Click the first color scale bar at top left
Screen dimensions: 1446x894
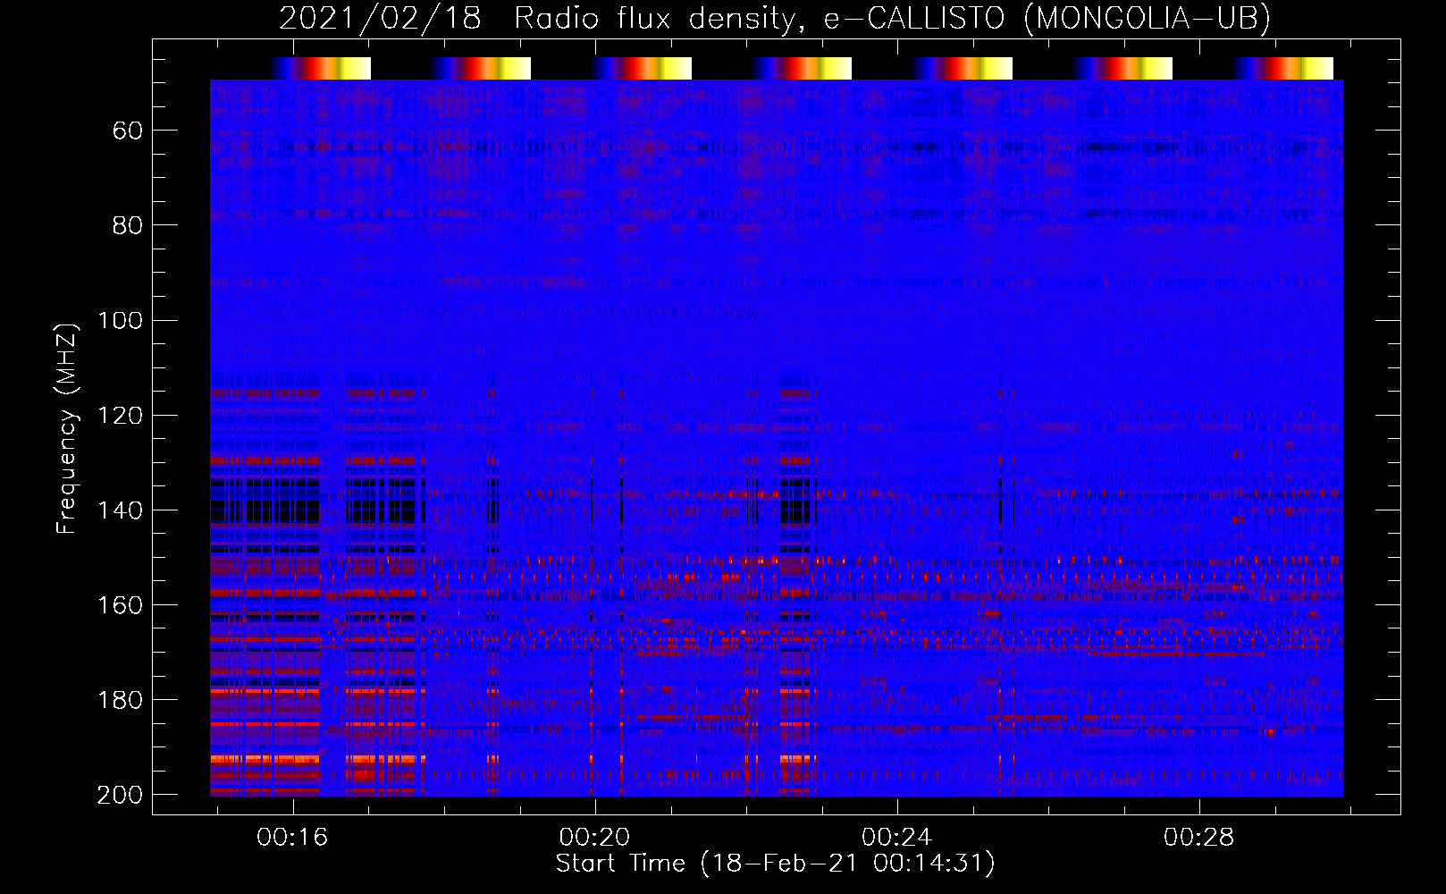pos(320,68)
